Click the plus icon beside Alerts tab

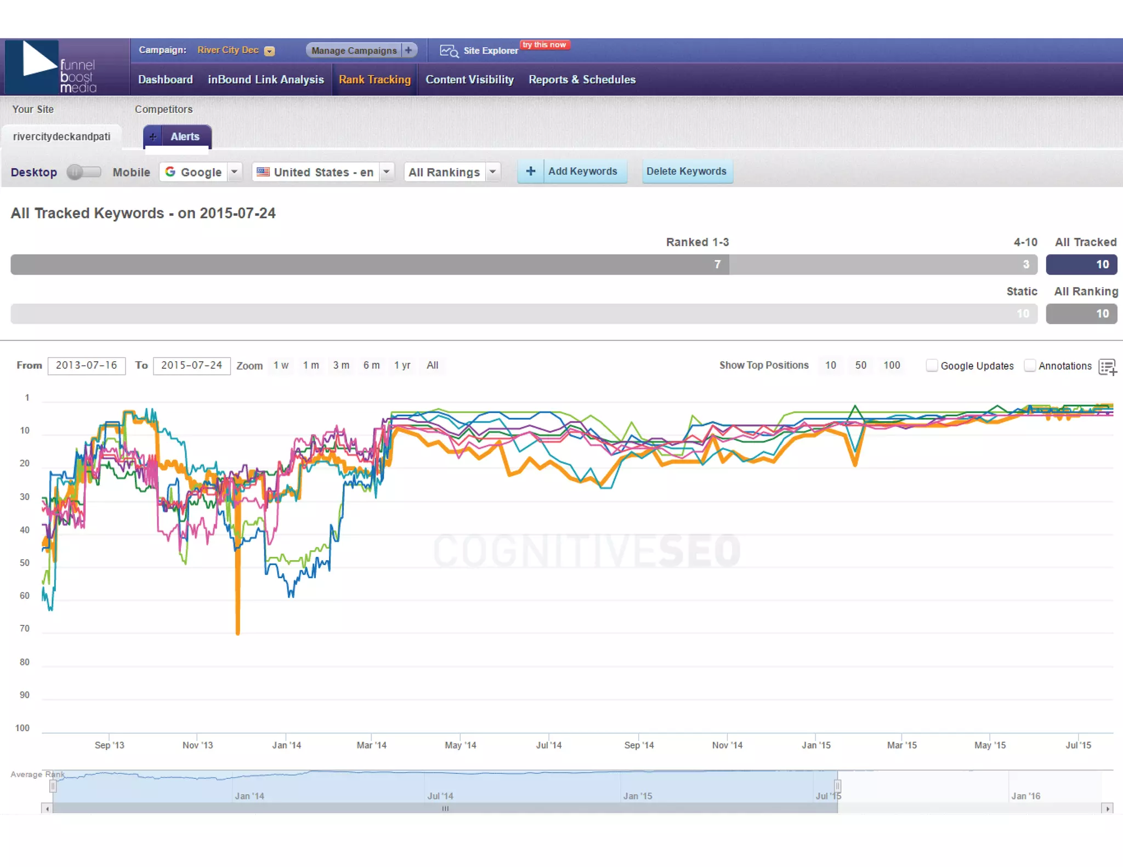click(x=153, y=137)
